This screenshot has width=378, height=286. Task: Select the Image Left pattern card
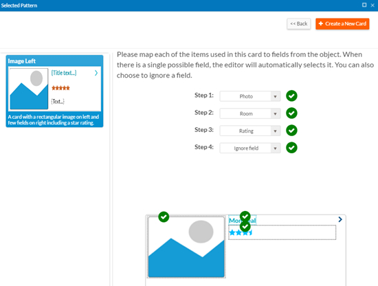[x=54, y=91]
